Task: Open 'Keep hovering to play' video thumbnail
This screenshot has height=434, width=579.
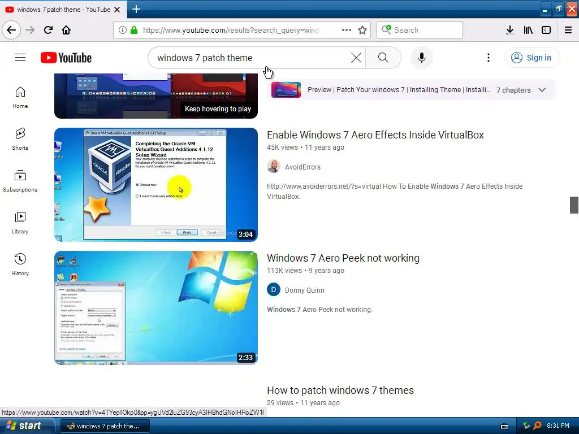Action: (x=156, y=96)
